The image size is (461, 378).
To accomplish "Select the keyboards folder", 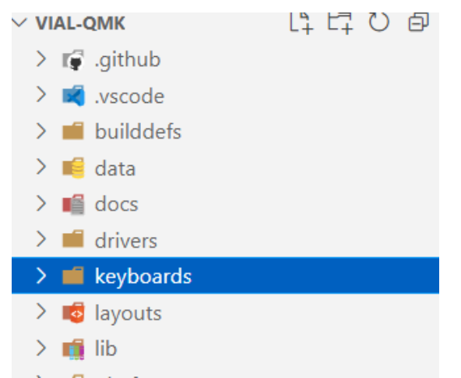I will tap(225, 275).
